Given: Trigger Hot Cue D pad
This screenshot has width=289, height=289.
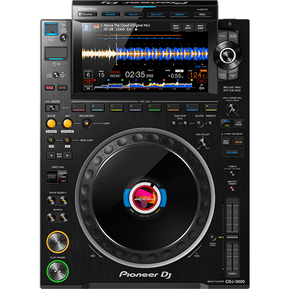Looking at the screenshot, I should click(x=135, y=108).
